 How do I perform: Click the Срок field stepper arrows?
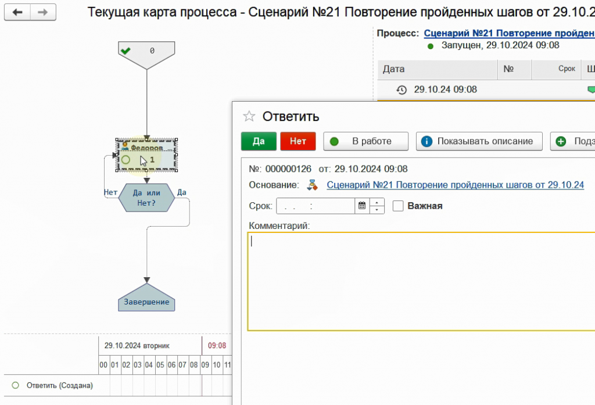pos(377,206)
